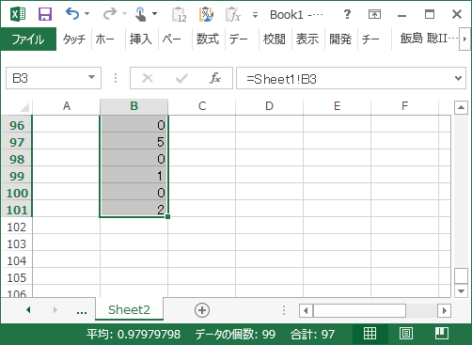This screenshot has height=345, width=472.
Task: Click the paste values clipboard icon
Action: (180, 14)
